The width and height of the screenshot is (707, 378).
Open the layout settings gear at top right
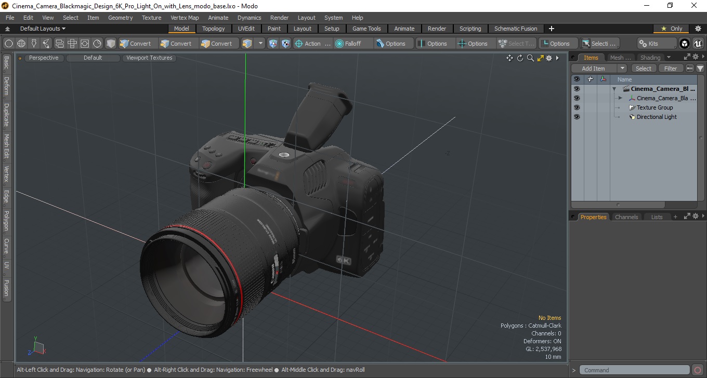point(698,29)
